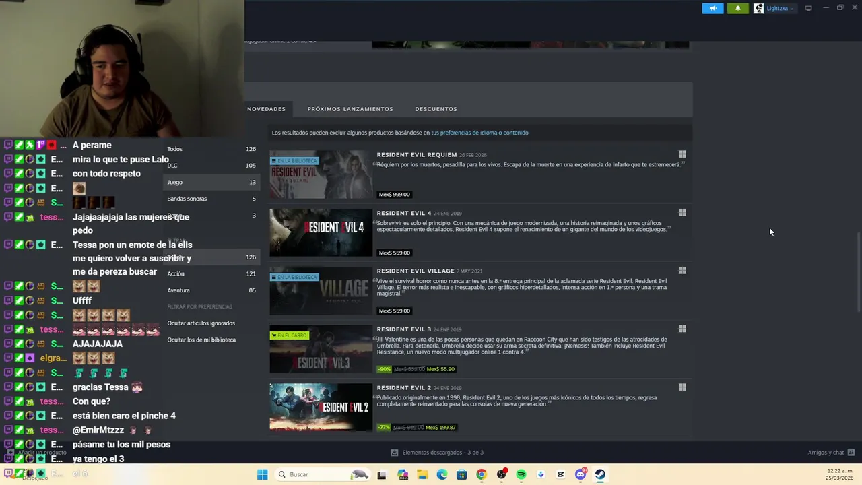Open Discord from the taskbar
The height and width of the screenshot is (485, 862).
581,474
